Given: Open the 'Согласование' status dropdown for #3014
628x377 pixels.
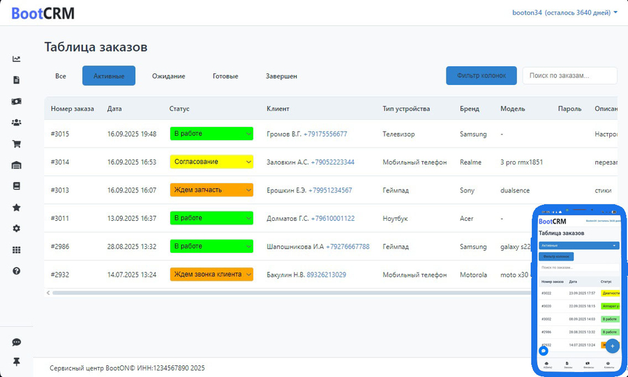Looking at the screenshot, I should (211, 162).
